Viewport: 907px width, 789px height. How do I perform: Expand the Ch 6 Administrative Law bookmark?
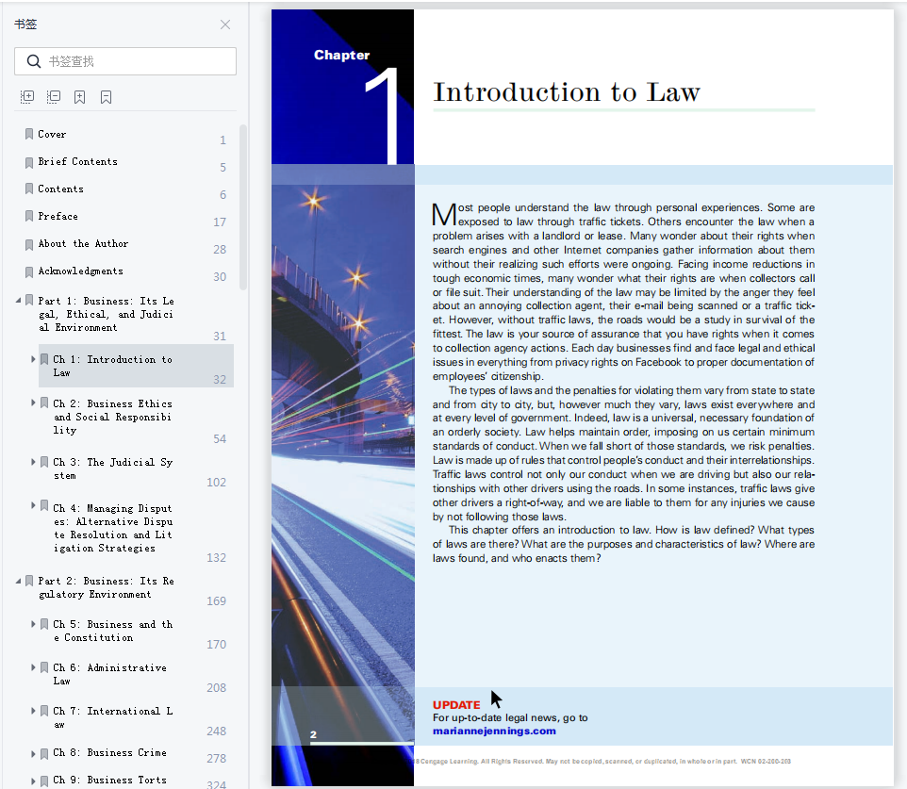(x=33, y=667)
